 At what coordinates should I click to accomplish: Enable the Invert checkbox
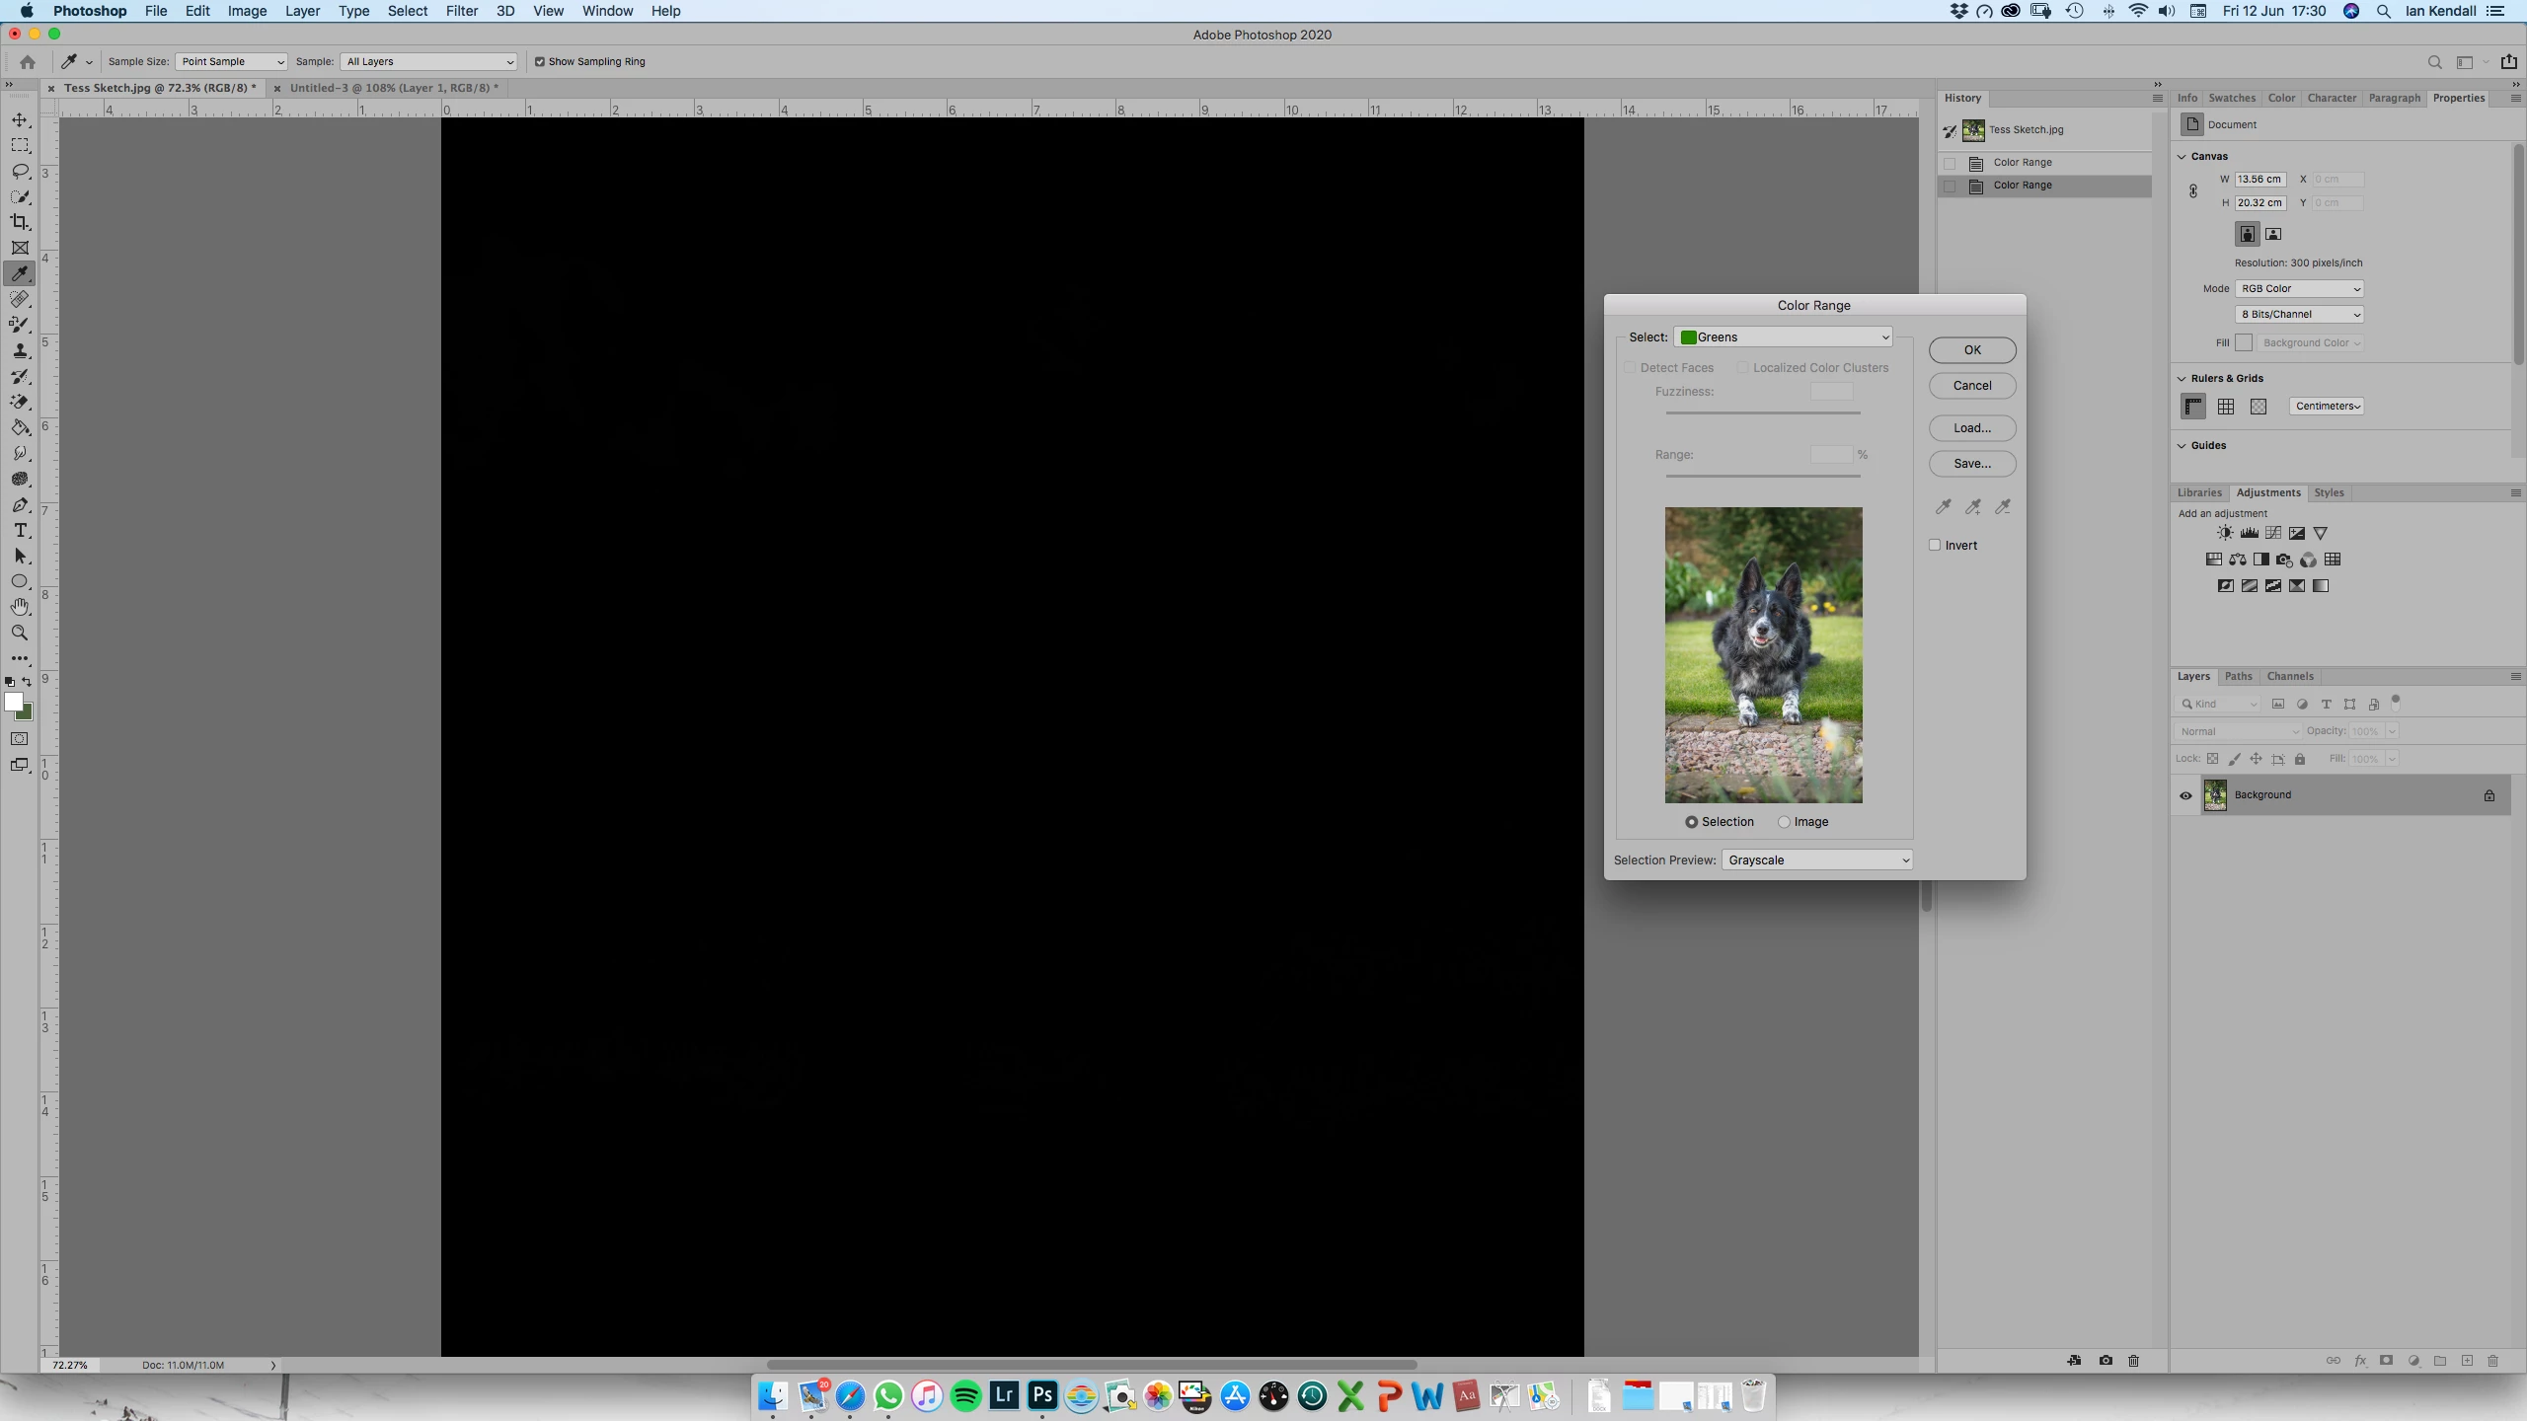[1935, 545]
